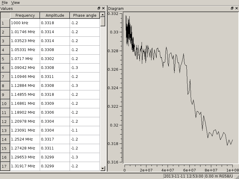Click the table's top-left corner select-all button

point(5,16)
